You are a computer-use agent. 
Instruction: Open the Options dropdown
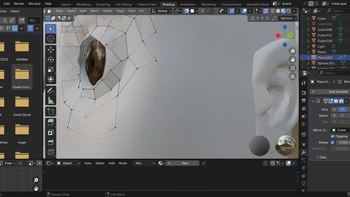[288, 18]
